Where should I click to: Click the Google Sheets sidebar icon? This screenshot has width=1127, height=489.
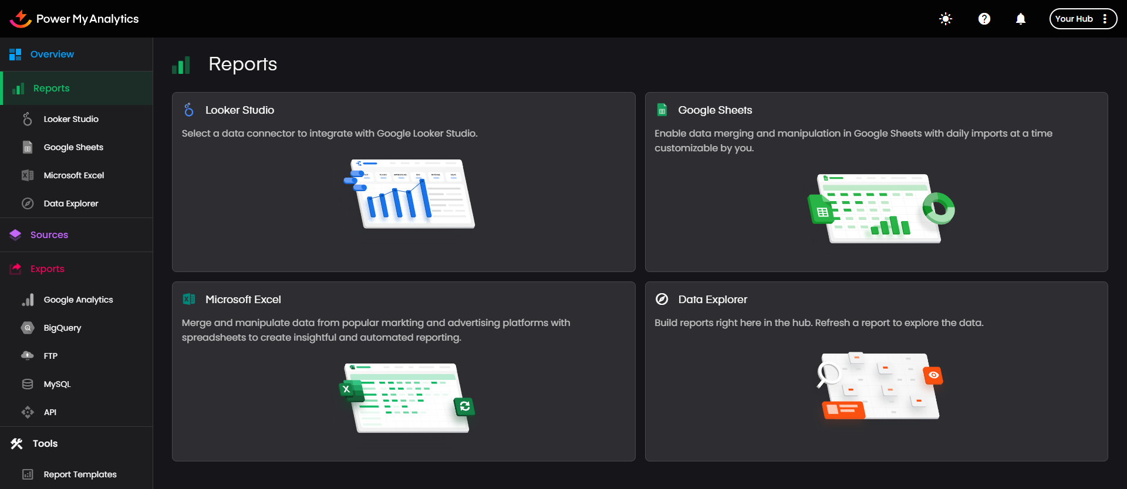pos(28,147)
